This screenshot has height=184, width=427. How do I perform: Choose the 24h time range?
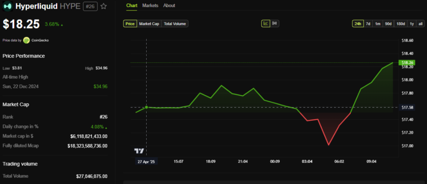pos(358,24)
